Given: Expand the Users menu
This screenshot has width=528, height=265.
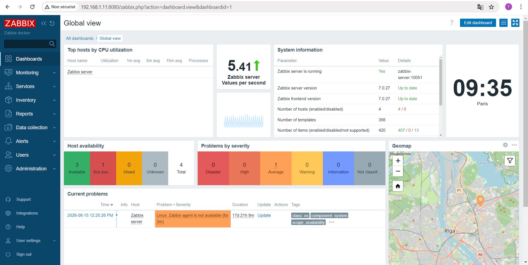Looking at the screenshot, I should pyautogui.click(x=30, y=155).
